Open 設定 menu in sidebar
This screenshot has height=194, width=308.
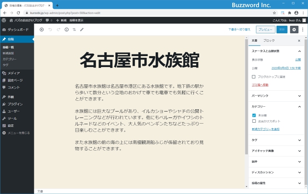pyautogui.click(x=17, y=126)
